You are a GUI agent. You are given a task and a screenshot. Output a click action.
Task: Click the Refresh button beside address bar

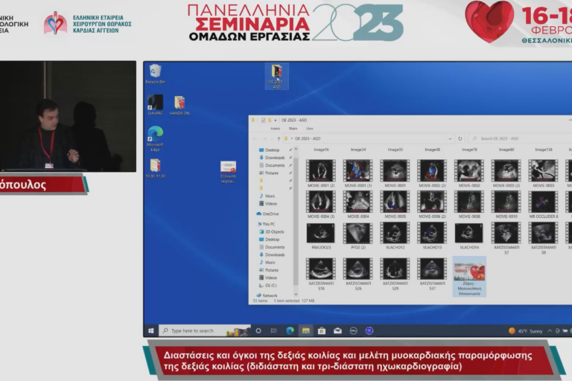[x=460, y=138]
